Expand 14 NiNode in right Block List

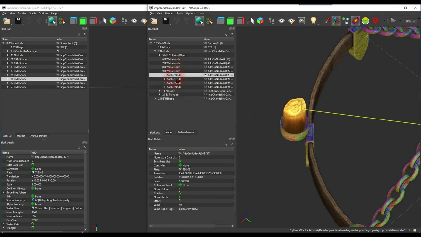[160, 91]
